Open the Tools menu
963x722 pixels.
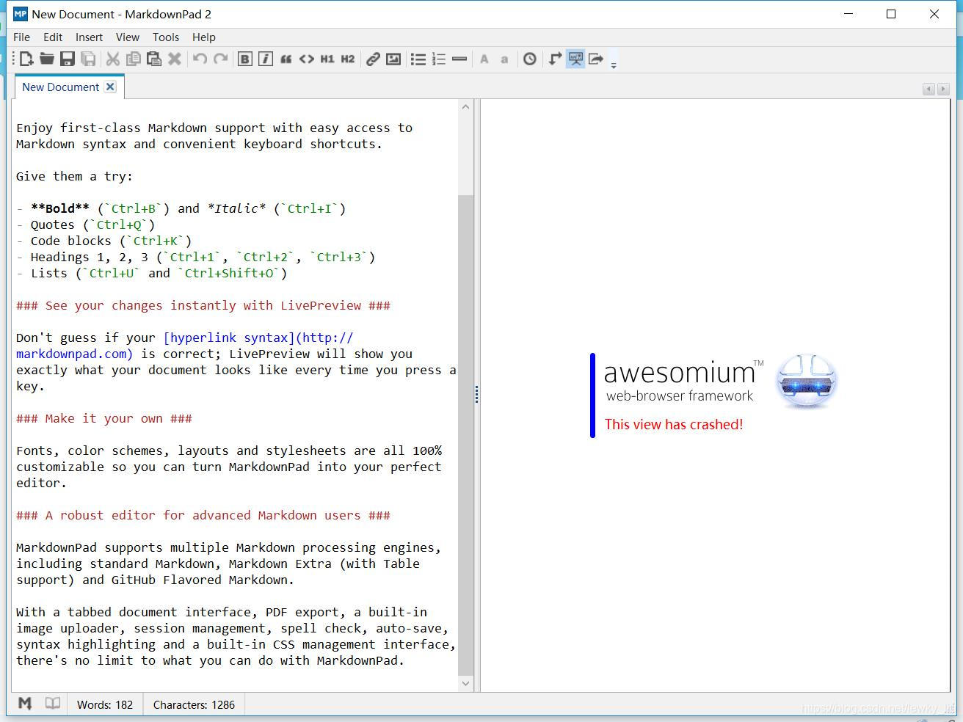166,37
